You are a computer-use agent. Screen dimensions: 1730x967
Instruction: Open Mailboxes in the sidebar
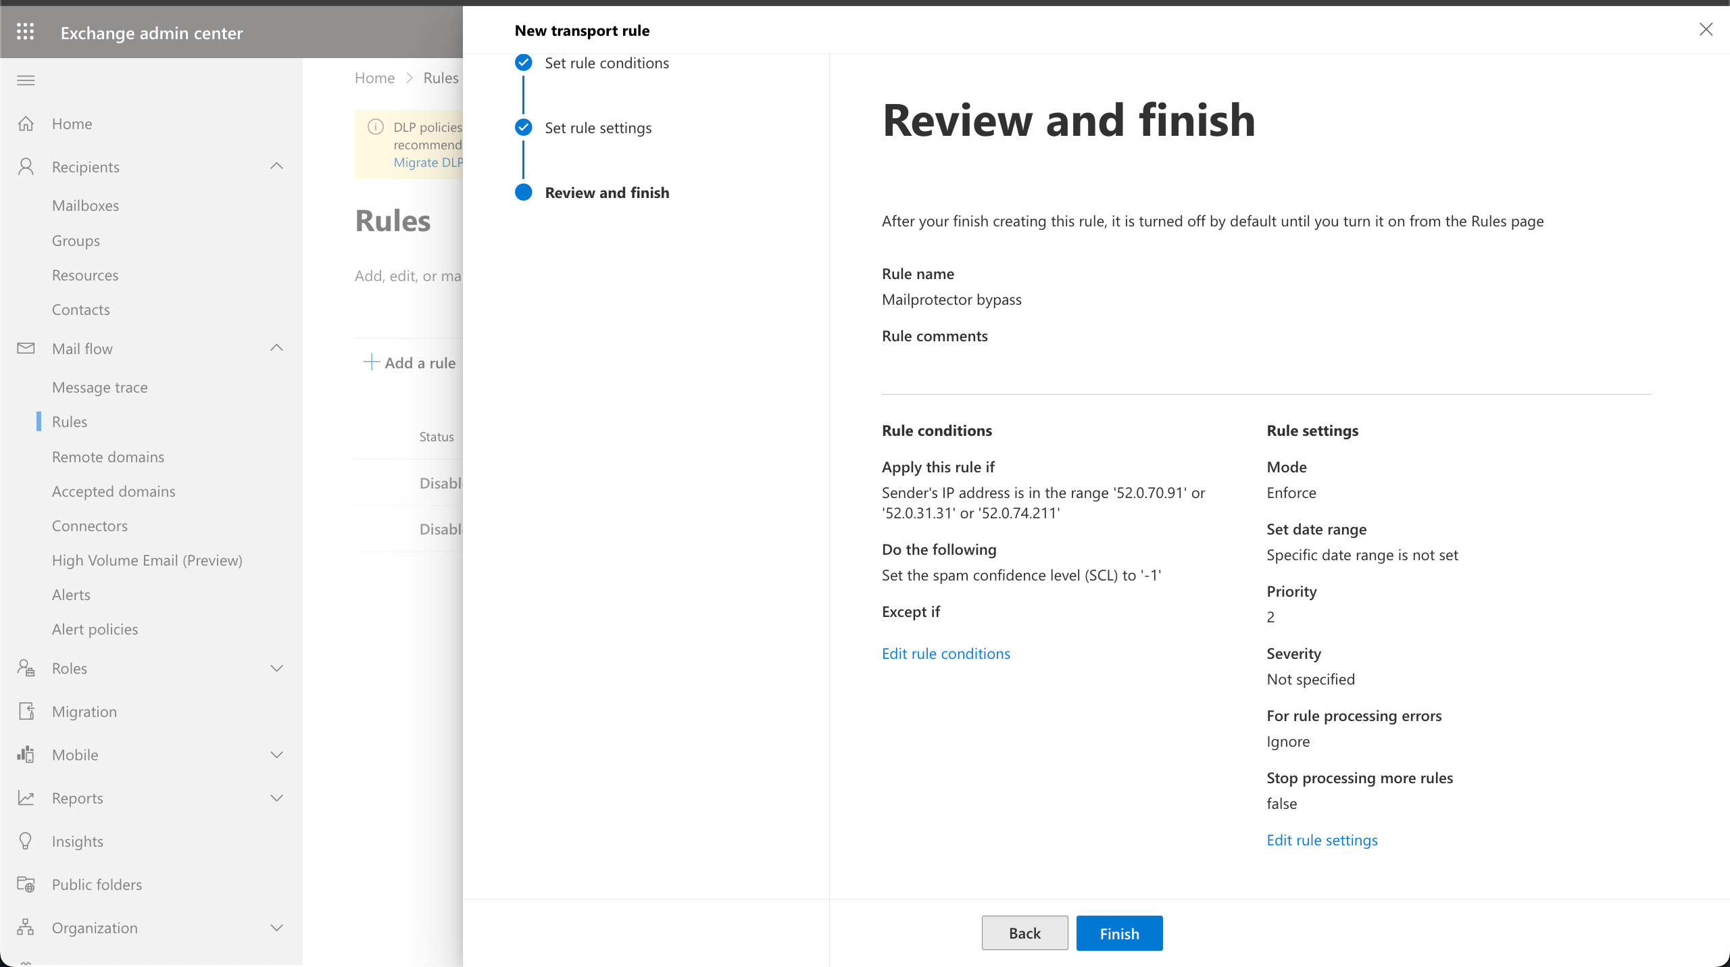click(85, 205)
